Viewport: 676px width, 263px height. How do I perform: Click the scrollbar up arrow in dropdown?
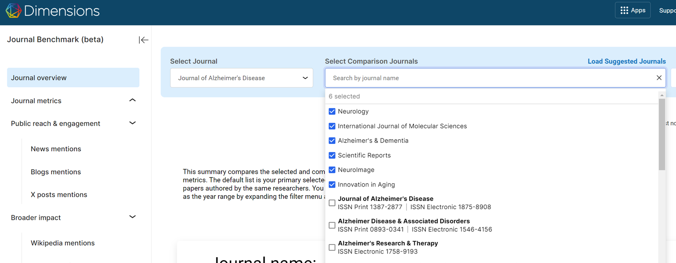662,95
